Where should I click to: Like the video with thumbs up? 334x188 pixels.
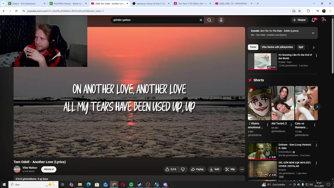tap(171, 169)
